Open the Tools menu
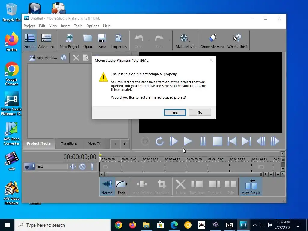Image resolution: width=308 pixels, height=231 pixels. pos(78,26)
